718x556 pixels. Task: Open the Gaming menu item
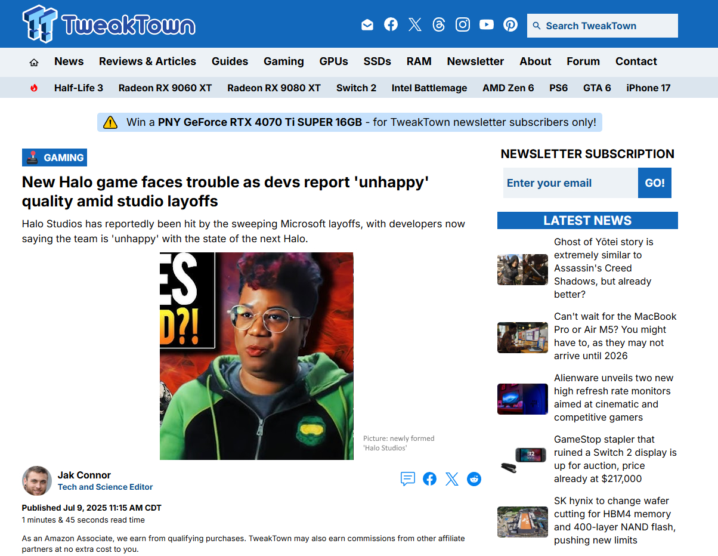pos(284,61)
